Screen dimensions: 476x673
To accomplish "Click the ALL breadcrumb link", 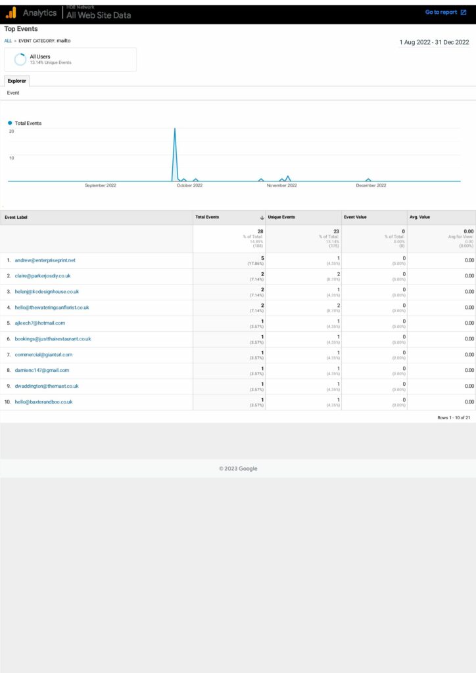I will pos(8,41).
